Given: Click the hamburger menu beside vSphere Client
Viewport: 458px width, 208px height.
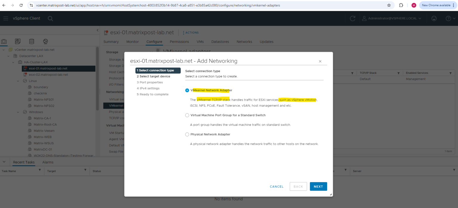Looking at the screenshot, I should (5, 18).
